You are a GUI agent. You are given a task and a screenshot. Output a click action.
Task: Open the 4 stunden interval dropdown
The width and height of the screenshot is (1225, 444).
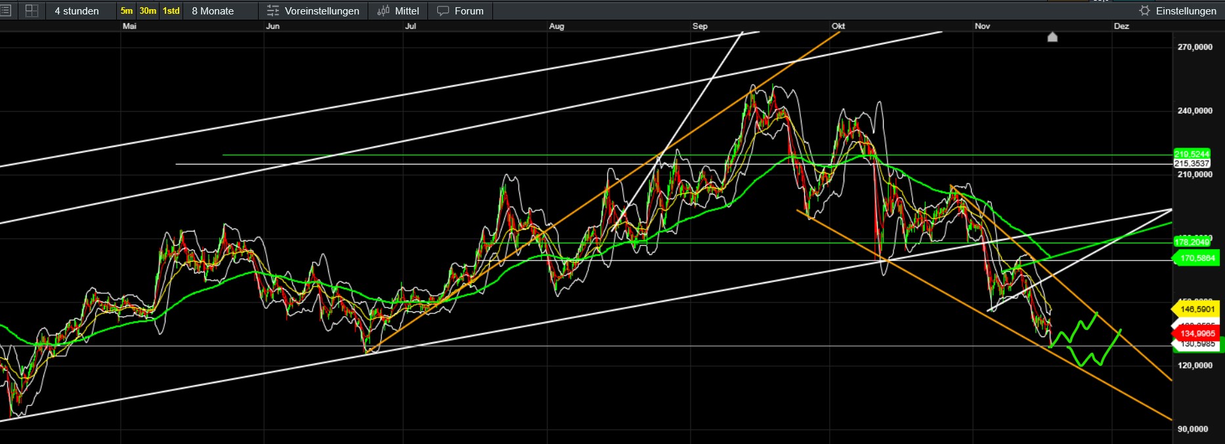pos(77,10)
